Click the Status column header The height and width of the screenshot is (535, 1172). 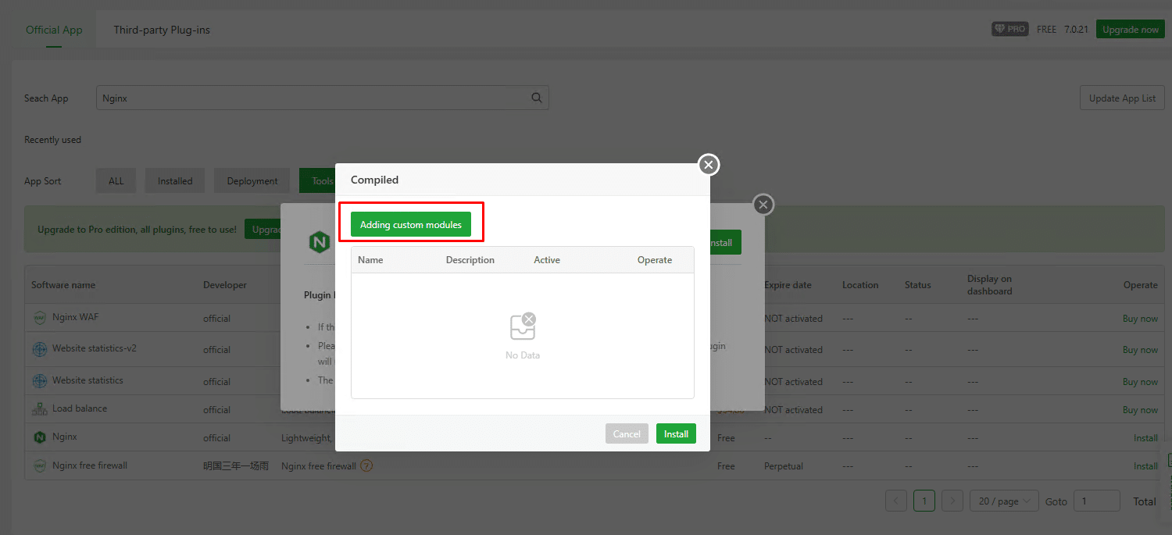[x=918, y=285]
